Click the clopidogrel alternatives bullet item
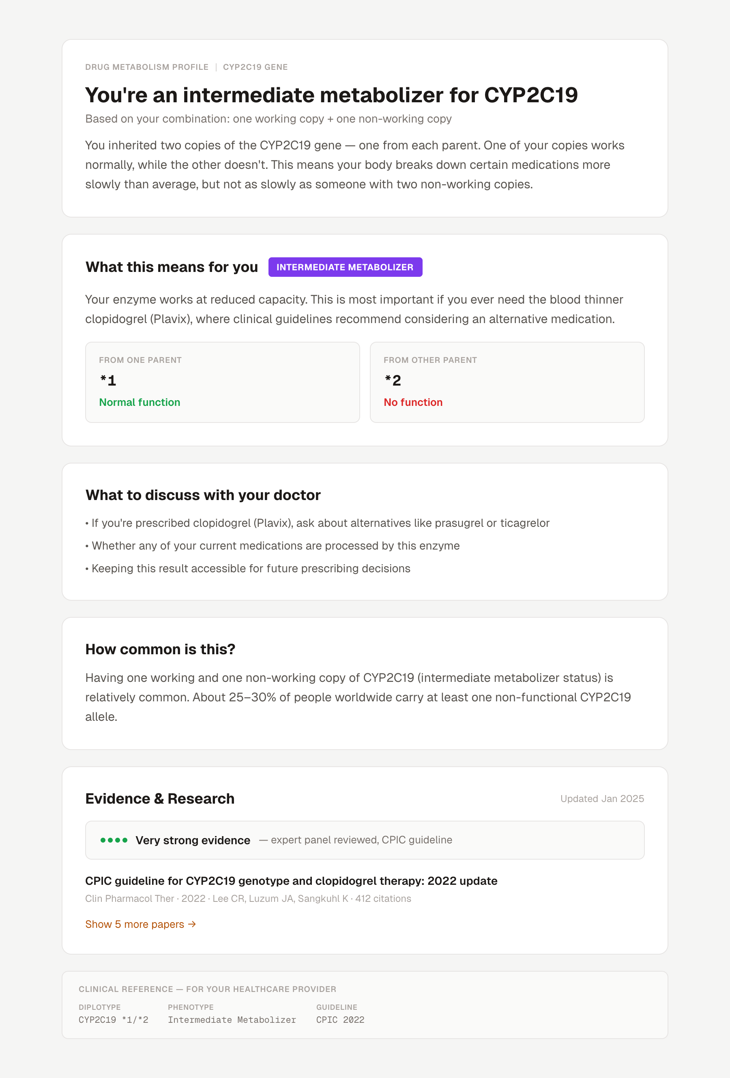 tap(318, 523)
